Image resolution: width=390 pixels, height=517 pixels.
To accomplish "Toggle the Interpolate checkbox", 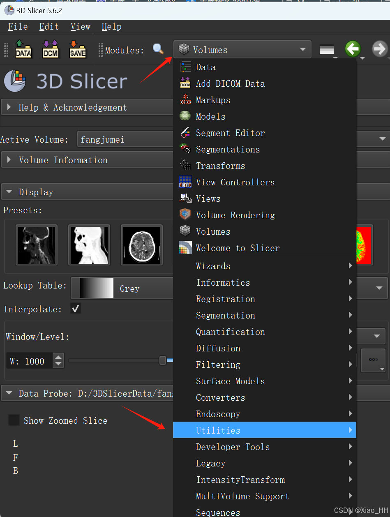I will [76, 308].
